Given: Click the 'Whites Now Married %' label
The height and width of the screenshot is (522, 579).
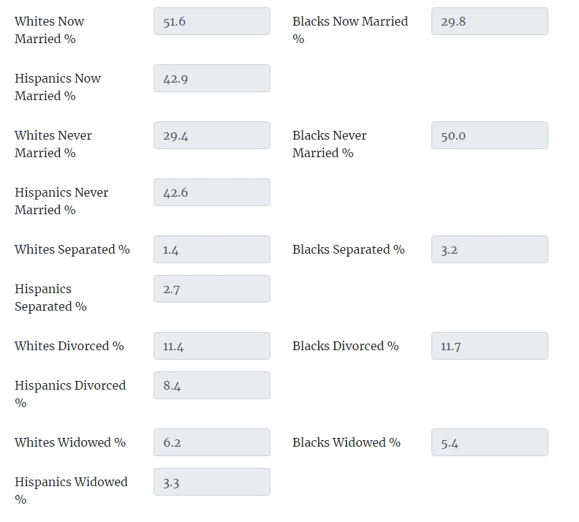Looking at the screenshot, I should [x=49, y=30].
